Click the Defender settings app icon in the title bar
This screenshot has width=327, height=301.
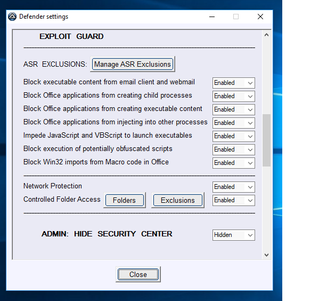click(x=12, y=17)
